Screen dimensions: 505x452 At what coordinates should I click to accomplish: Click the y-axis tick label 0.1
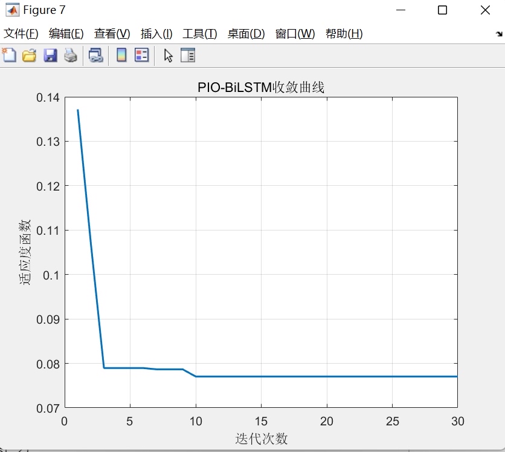pos(51,275)
